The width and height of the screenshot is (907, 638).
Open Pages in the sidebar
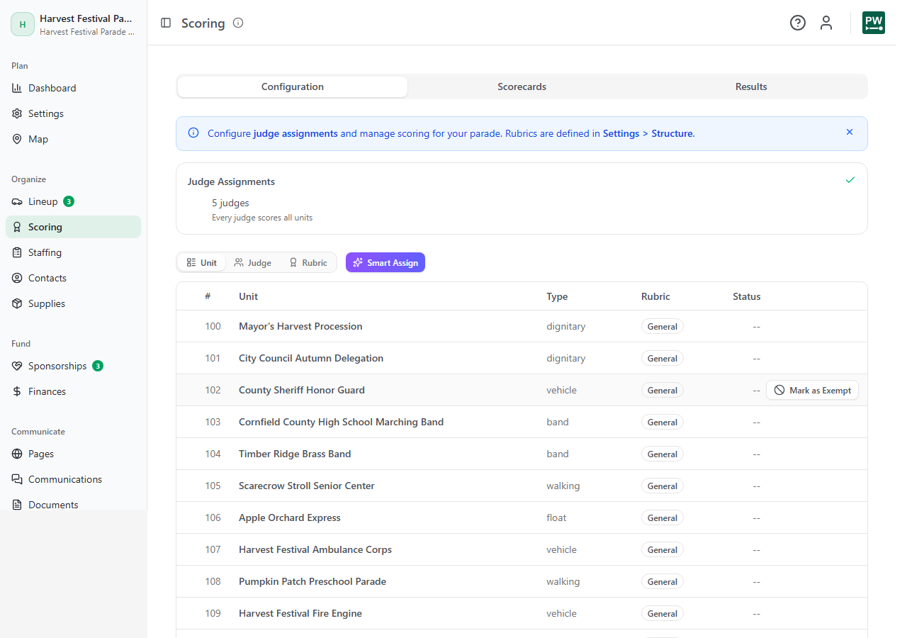pos(74,454)
